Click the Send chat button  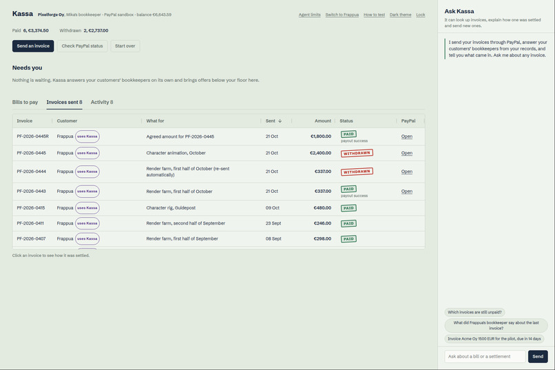[x=538, y=356]
